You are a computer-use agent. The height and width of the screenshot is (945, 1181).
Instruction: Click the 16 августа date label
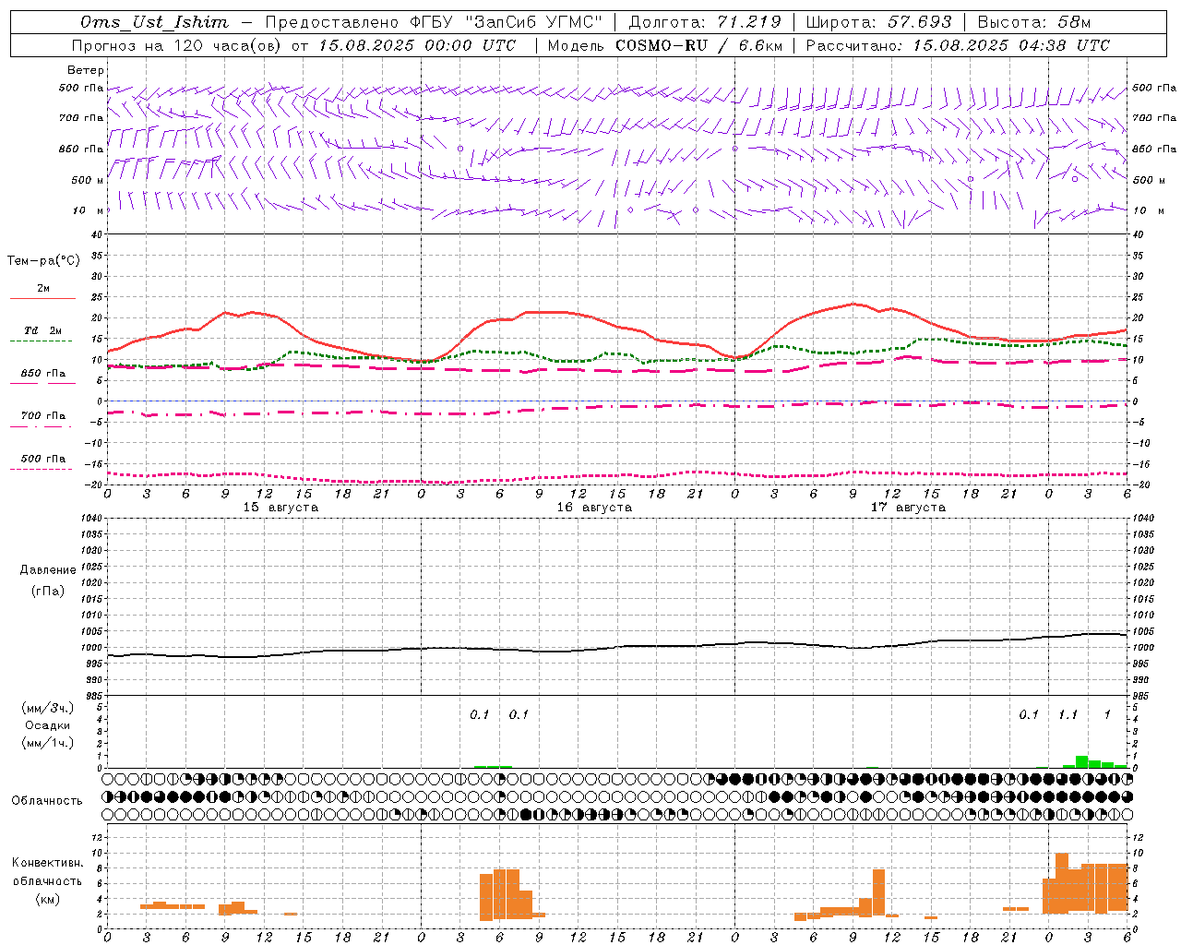click(x=594, y=508)
